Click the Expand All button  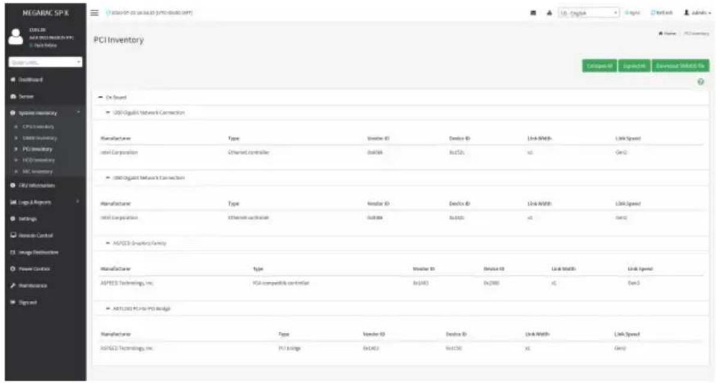[x=634, y=66]
